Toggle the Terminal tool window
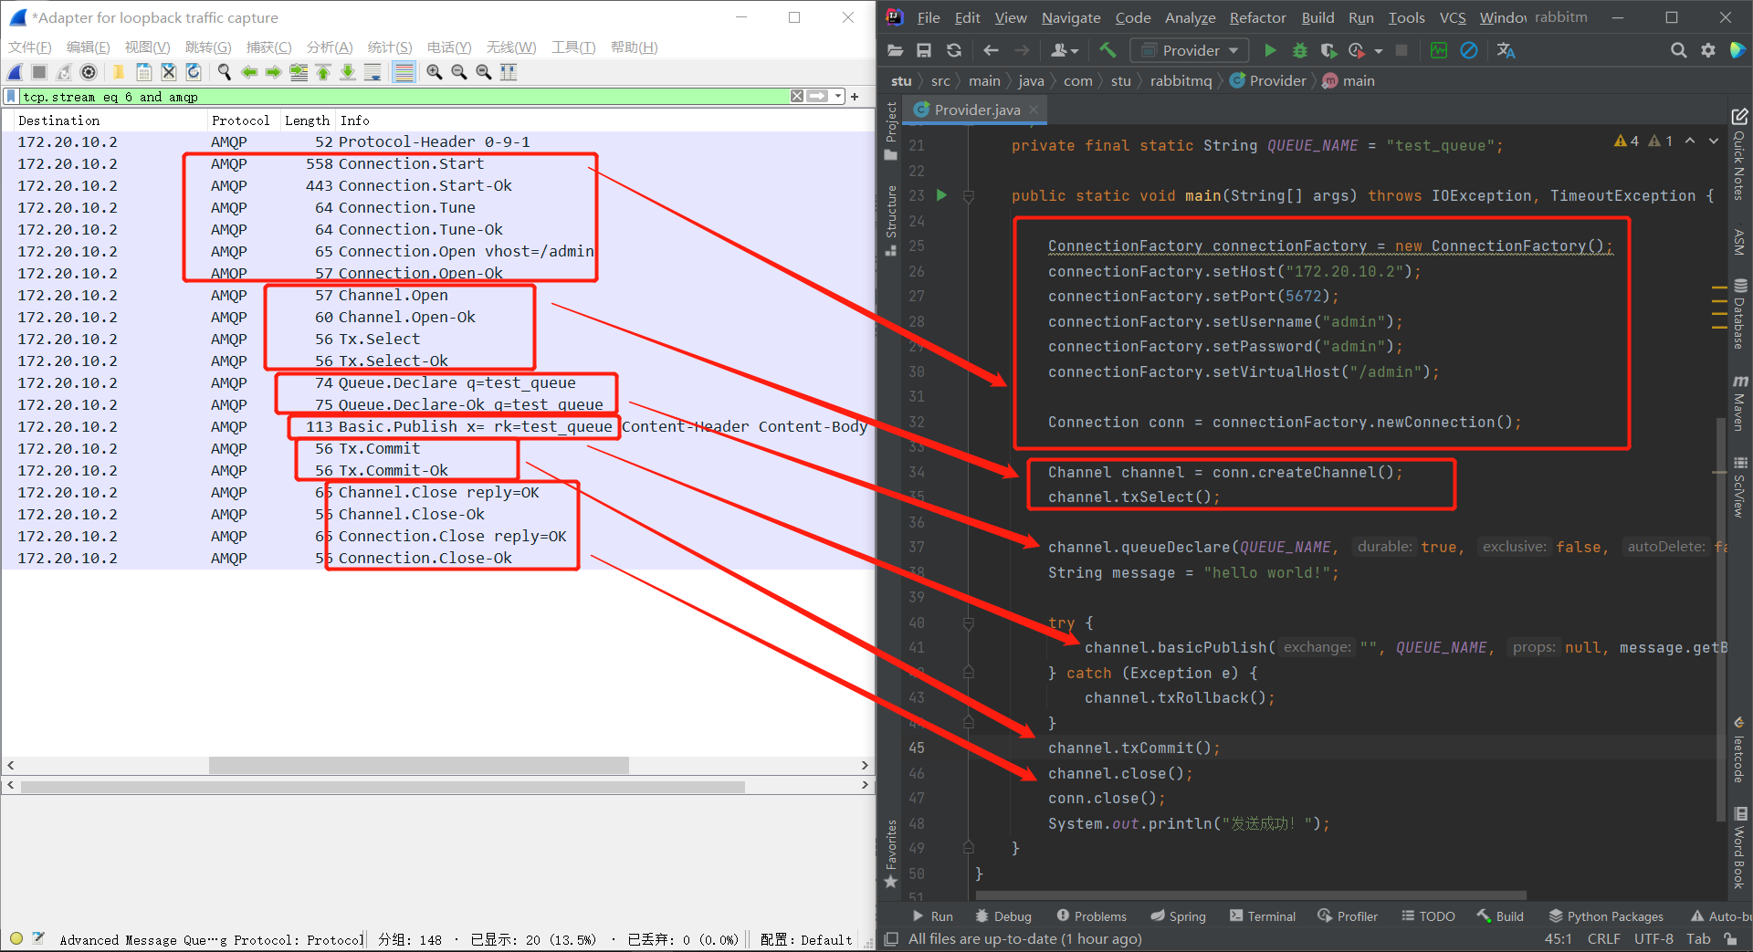This screenshot has width=1753, height=952. [1263, 916]
